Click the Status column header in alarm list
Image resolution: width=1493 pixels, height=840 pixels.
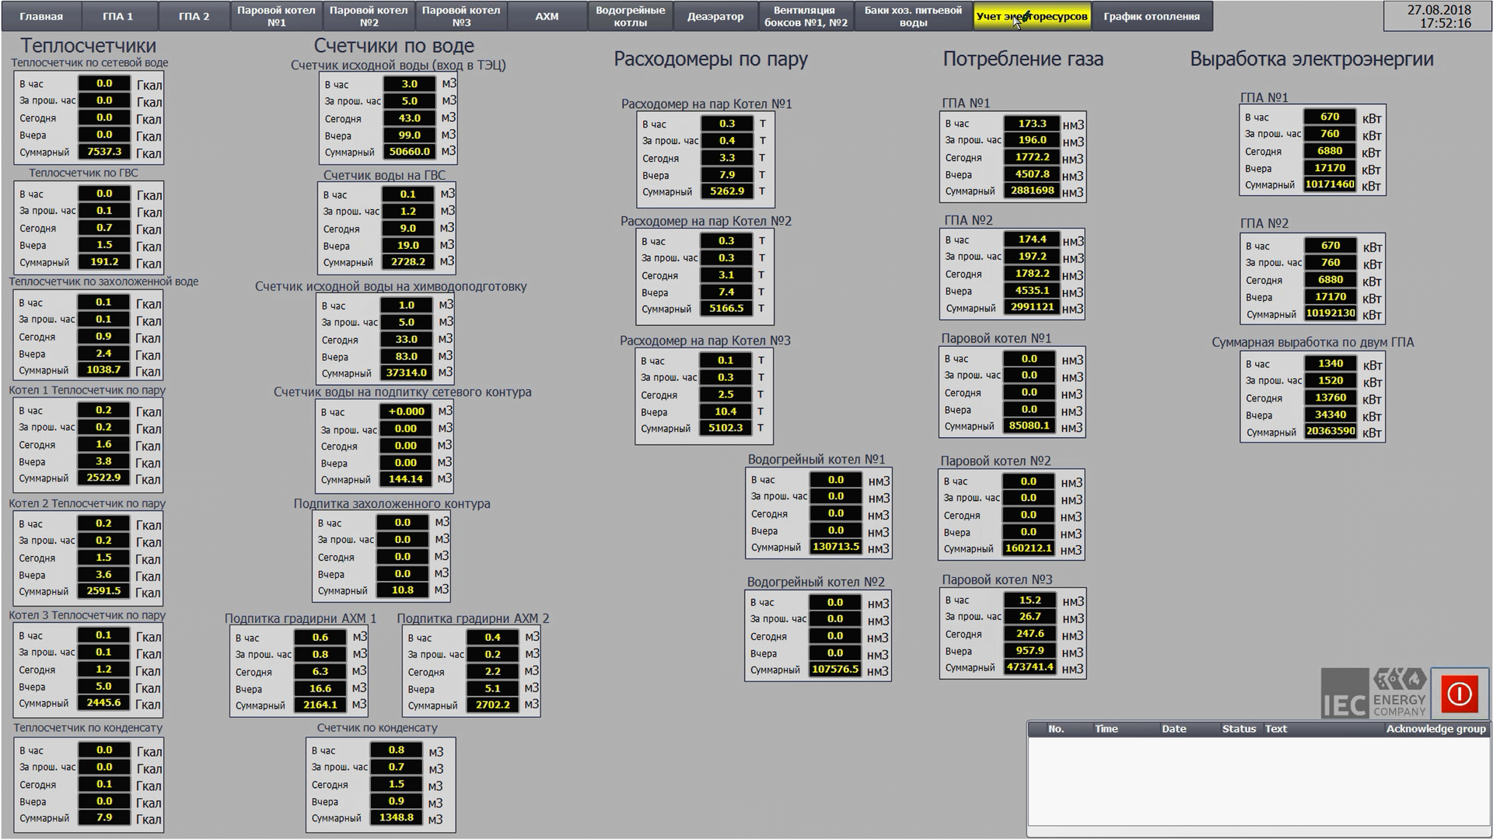point(1238,729)
